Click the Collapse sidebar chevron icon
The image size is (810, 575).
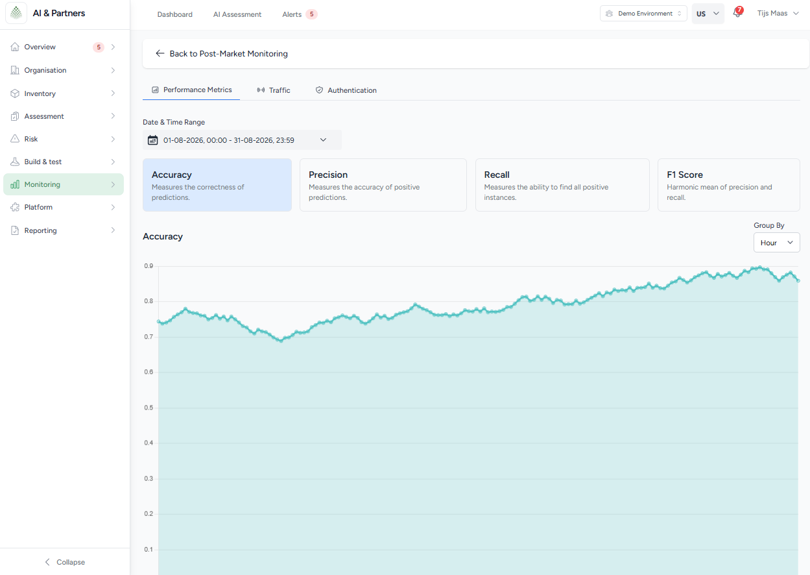[x=47, y=562]
